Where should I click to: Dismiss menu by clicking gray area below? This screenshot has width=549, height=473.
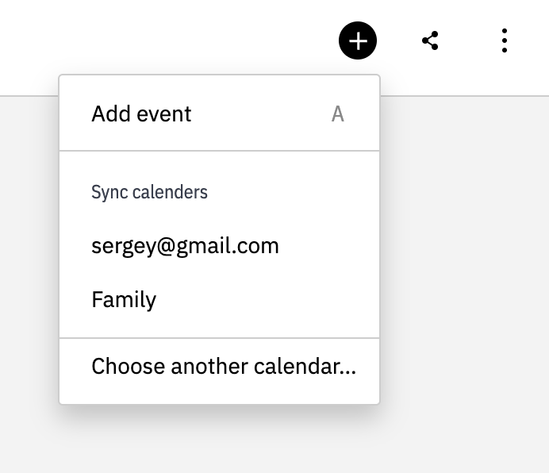(x=238, y=444)
